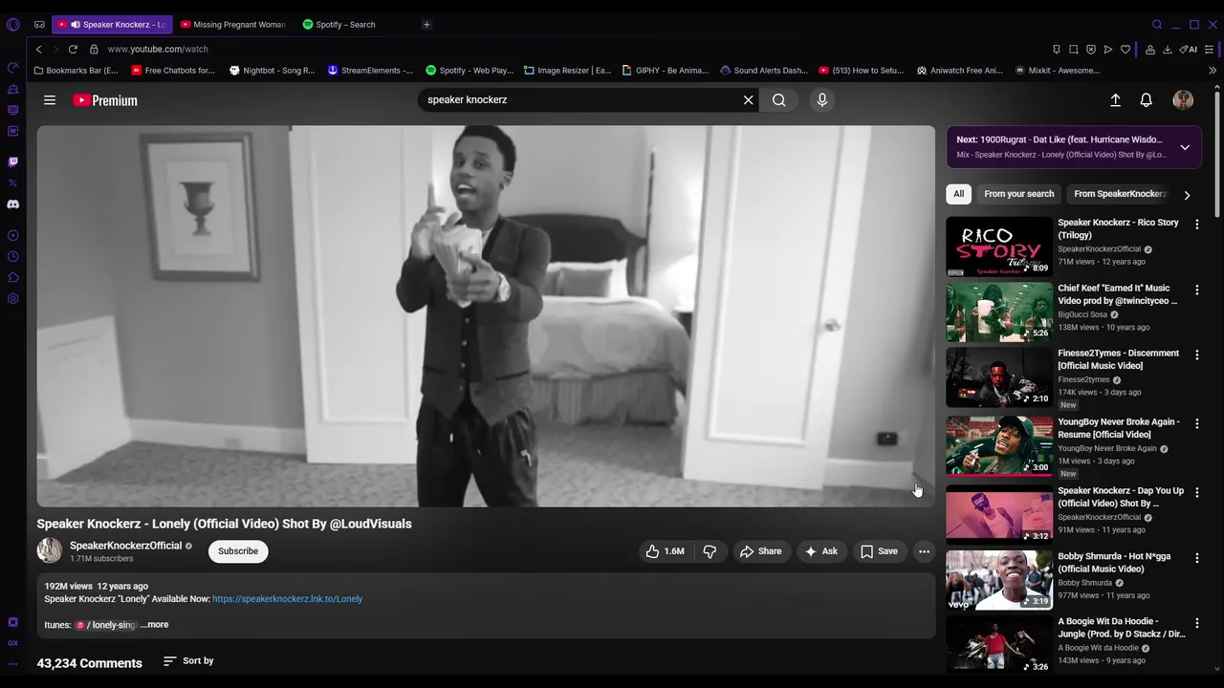Open options for YoungBoy Resume video

pos(1196,423)
